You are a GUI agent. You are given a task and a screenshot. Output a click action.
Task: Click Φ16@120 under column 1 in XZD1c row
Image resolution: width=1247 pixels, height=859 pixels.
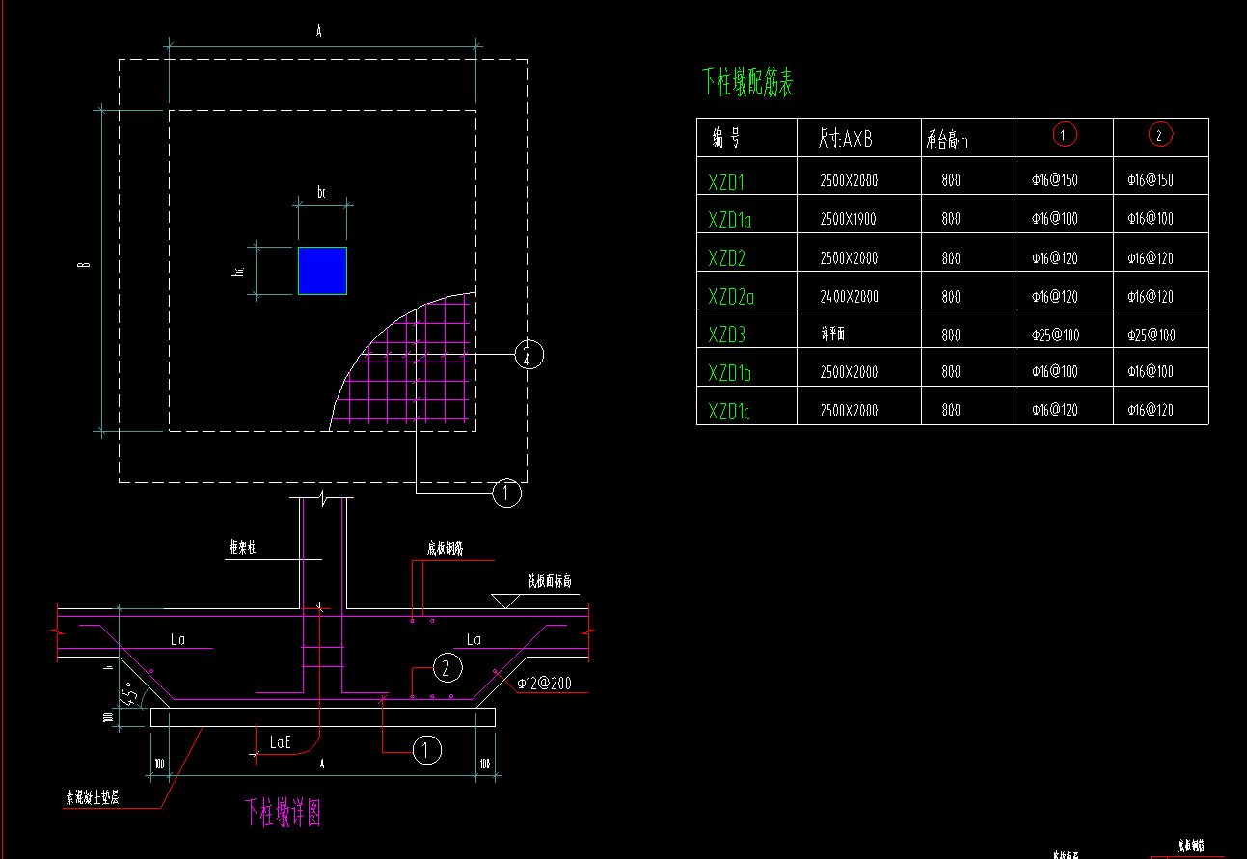[1054, 411]
